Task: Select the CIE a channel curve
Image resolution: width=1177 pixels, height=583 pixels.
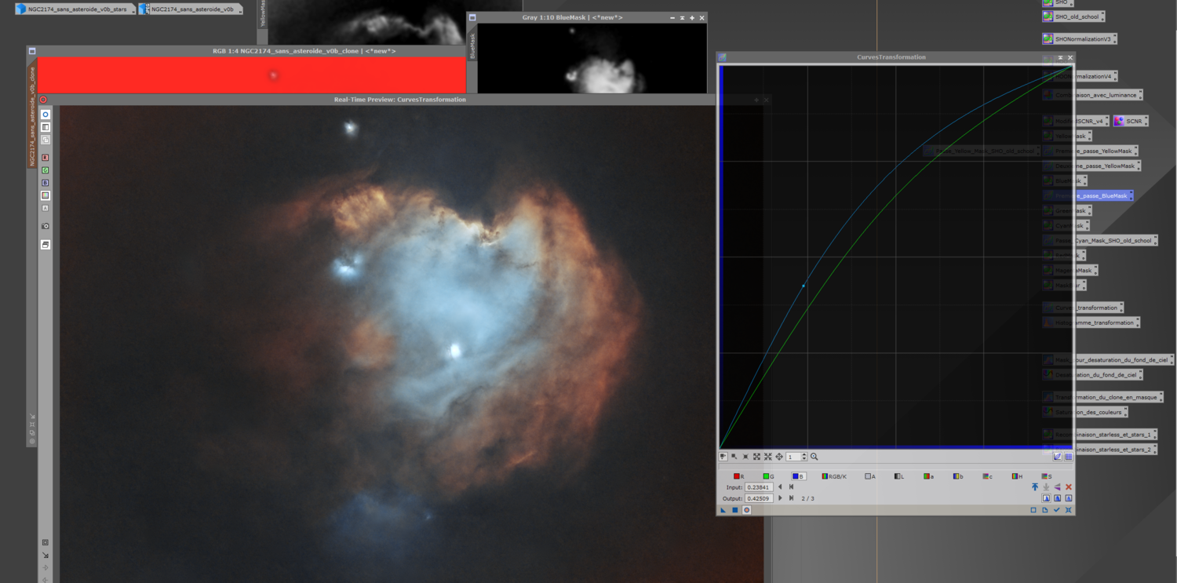Action: point(928,476)
